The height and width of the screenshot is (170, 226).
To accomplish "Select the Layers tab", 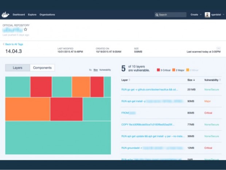I will point(17,68).
